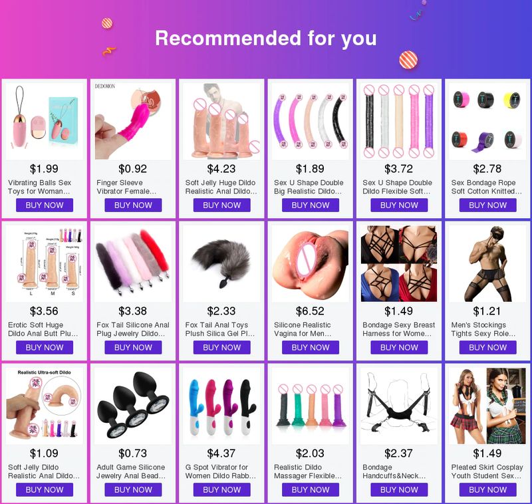Click BUY NOW under the $3.38 item

point(133,347)
